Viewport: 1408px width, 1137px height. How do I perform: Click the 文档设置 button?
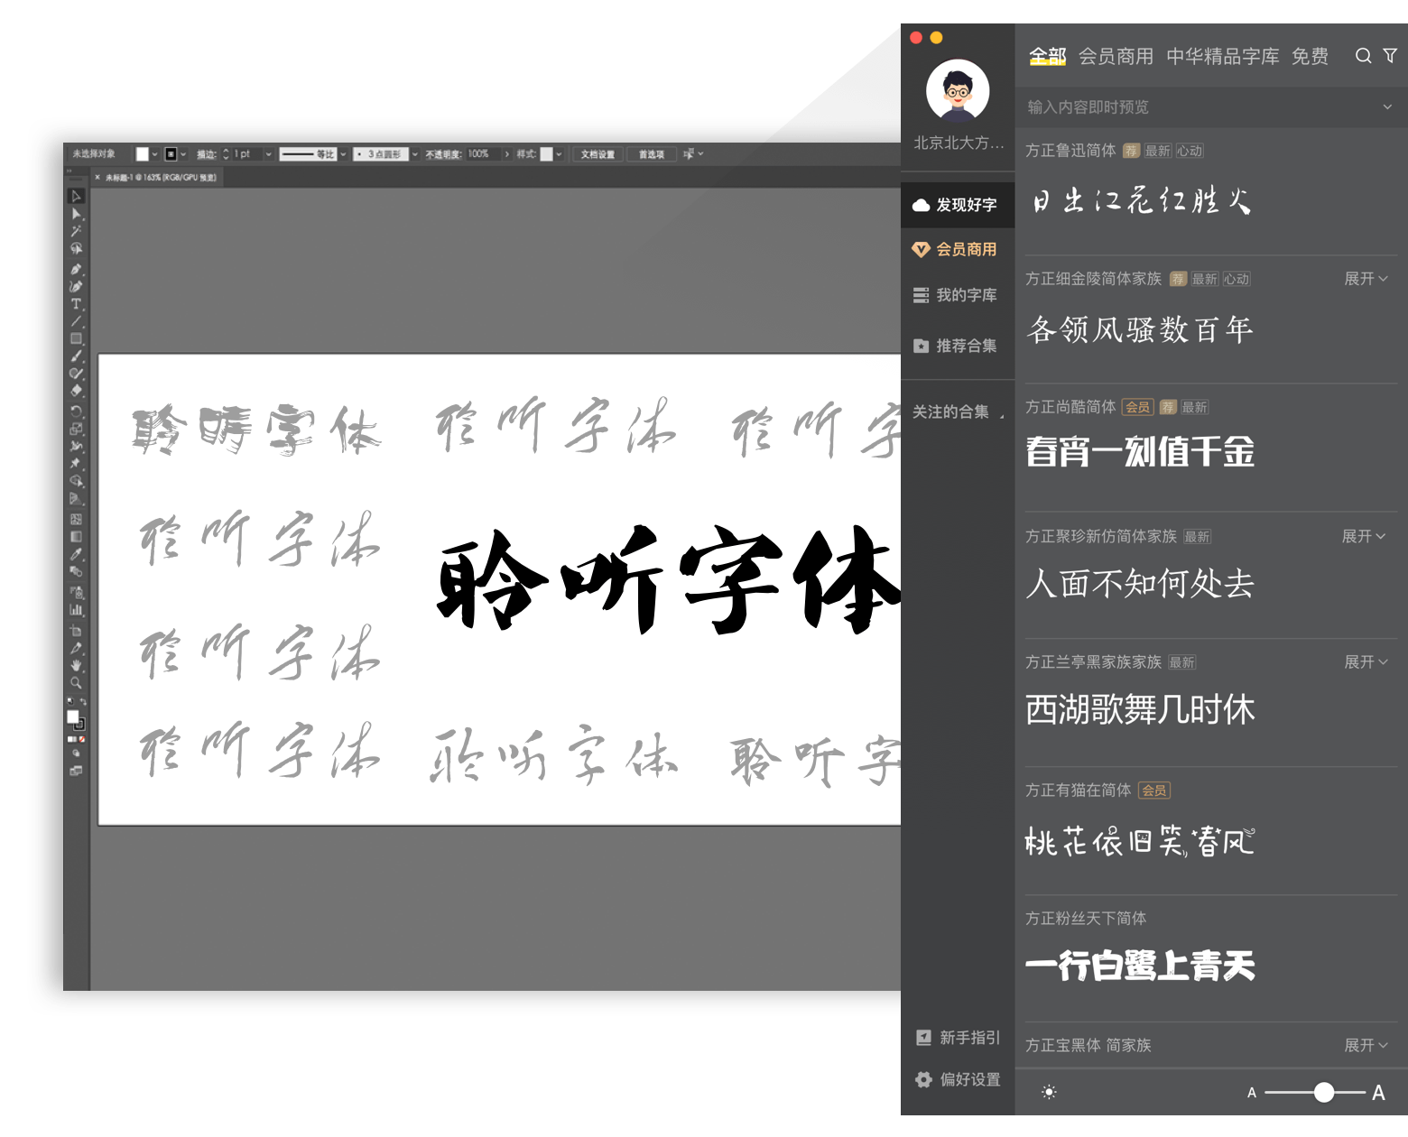coord(597,154)
